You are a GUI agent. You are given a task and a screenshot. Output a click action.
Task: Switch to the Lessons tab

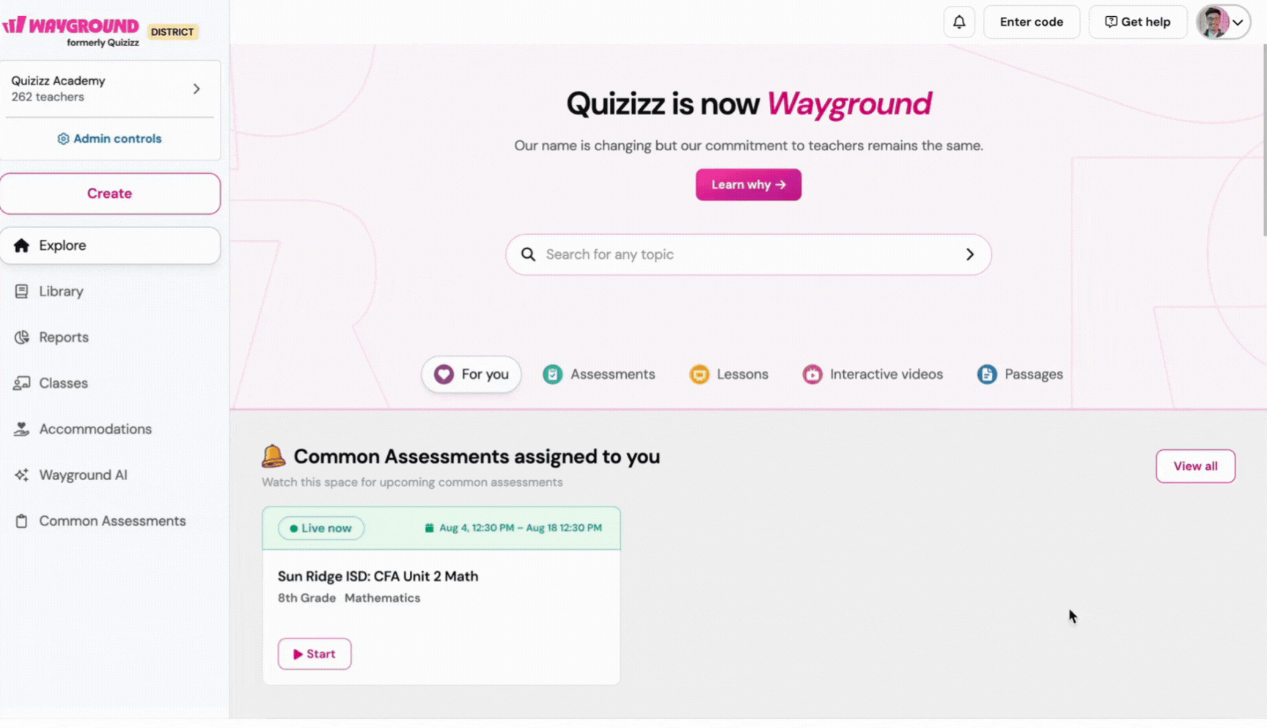729,375
